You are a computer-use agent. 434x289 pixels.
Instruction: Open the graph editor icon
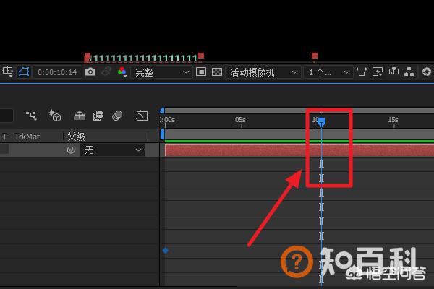pyautogui.click(x=142, y=116)
